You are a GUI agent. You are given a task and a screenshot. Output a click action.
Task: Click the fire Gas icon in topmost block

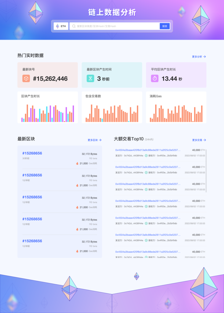coord(77,164)
